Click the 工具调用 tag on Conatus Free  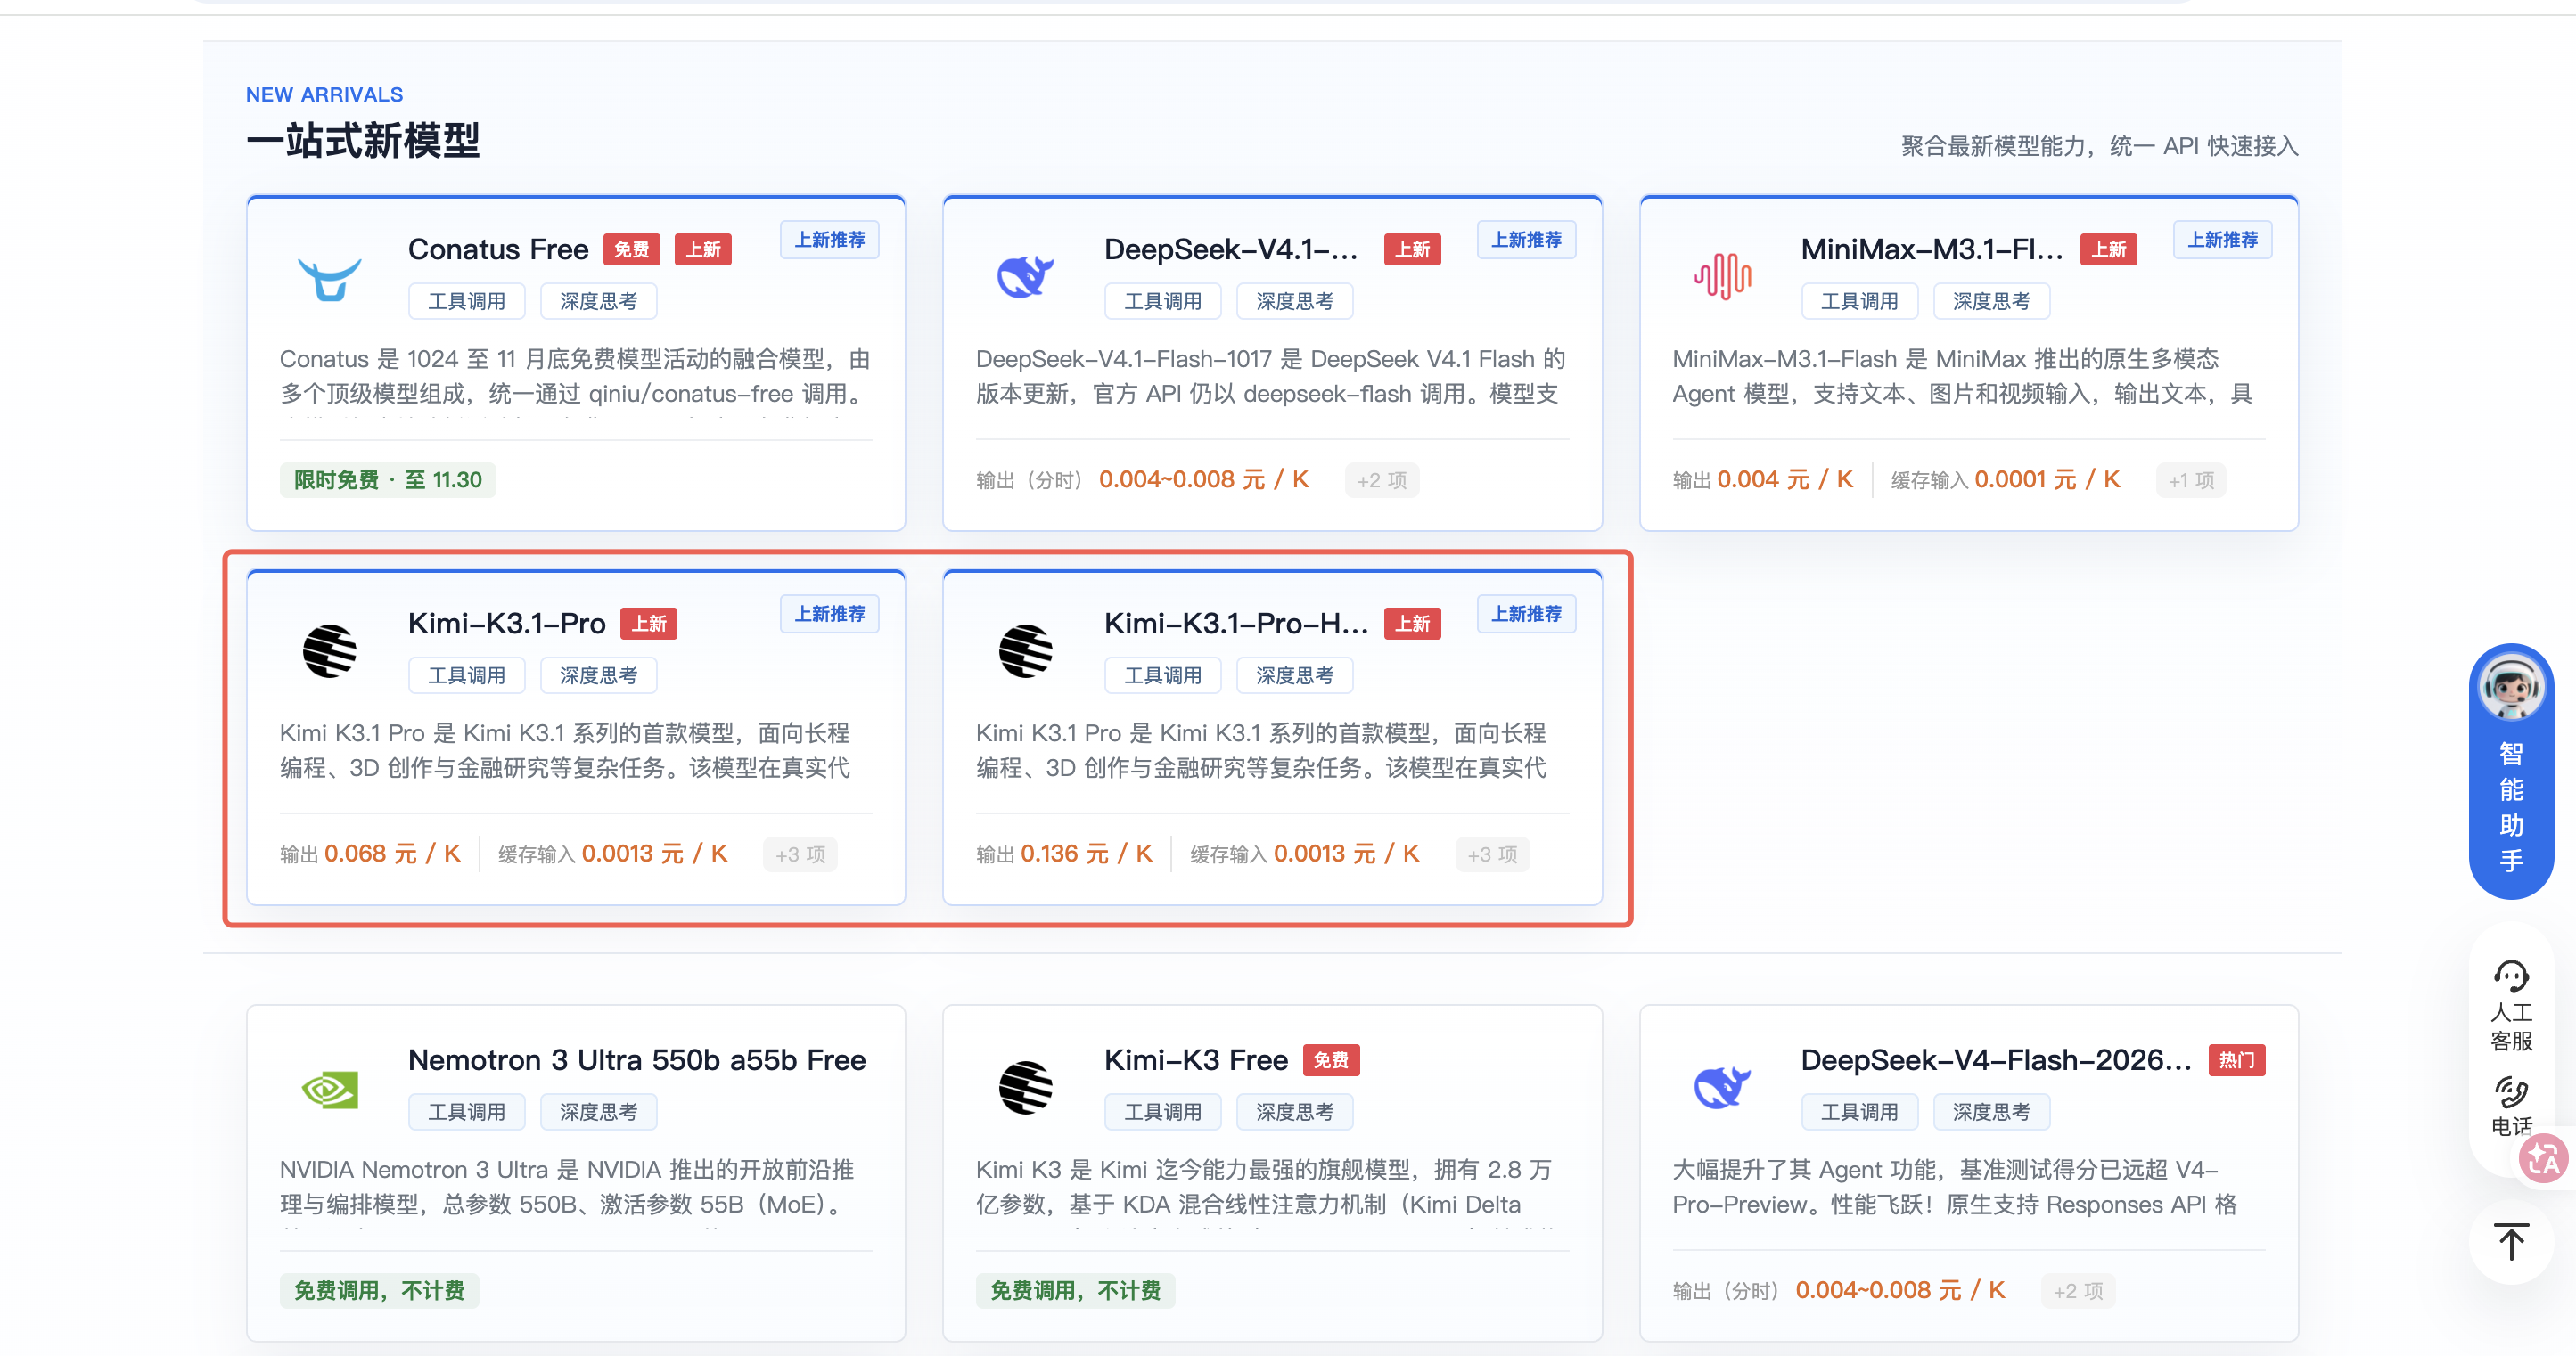tap(467, 302)
